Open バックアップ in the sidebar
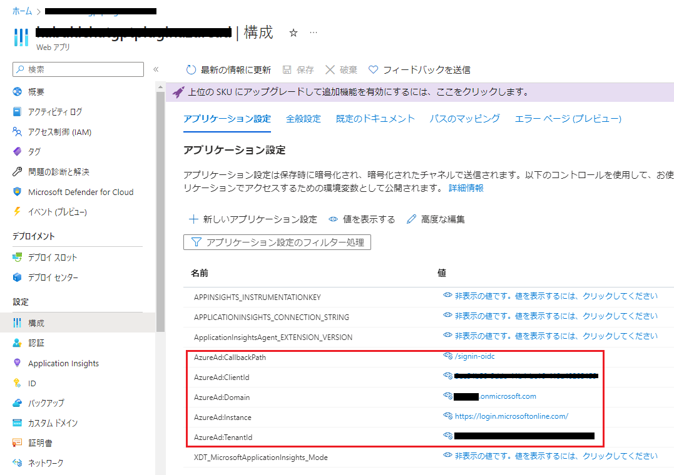This screenshot has width=674, height=475. (46, 403)
